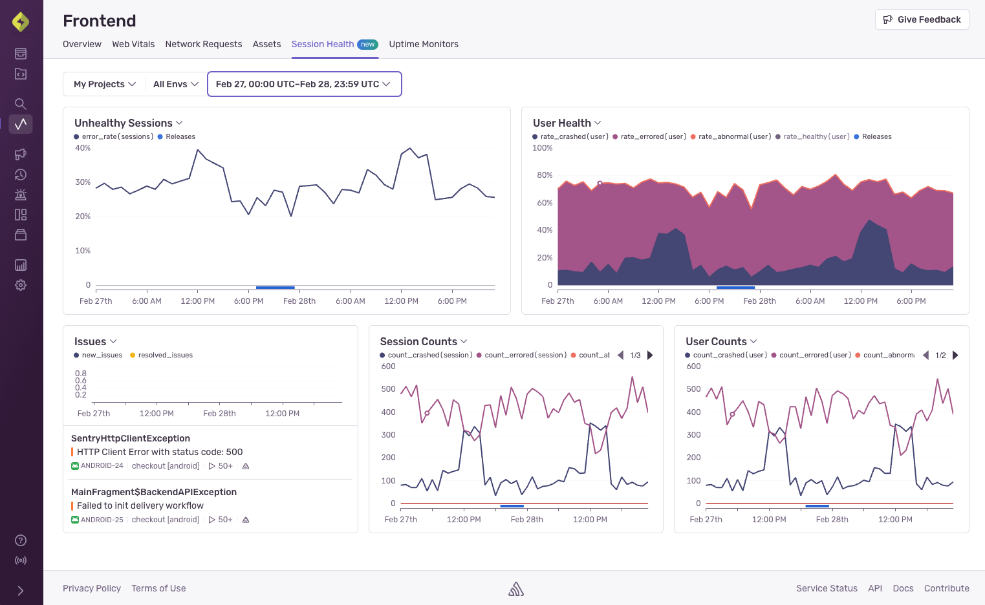Open the Service Status footer link
Screen dimensions: 985x605
[827, 588]
